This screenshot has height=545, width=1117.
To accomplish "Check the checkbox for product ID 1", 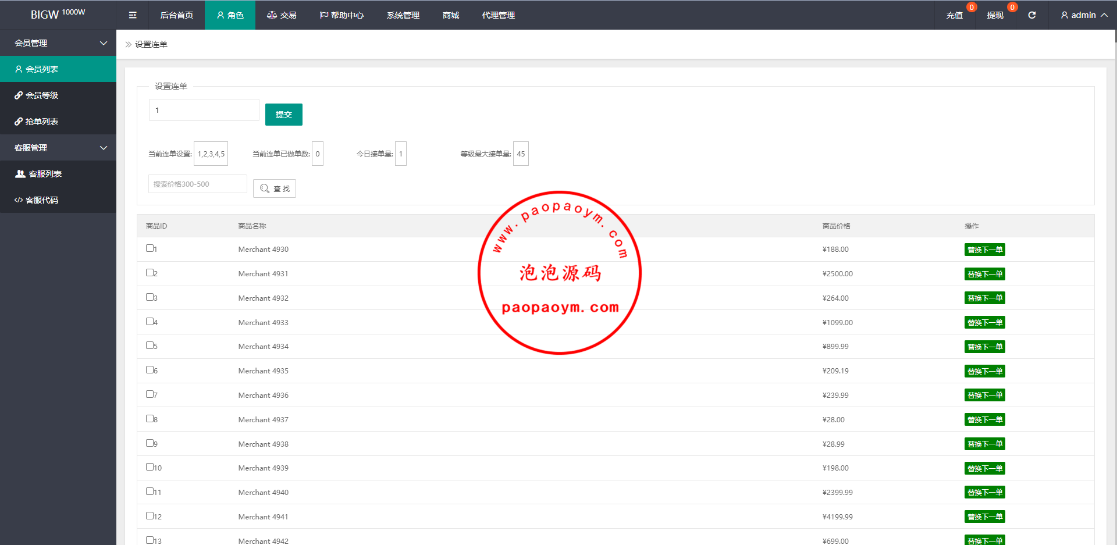I will [x=150, y=248].
